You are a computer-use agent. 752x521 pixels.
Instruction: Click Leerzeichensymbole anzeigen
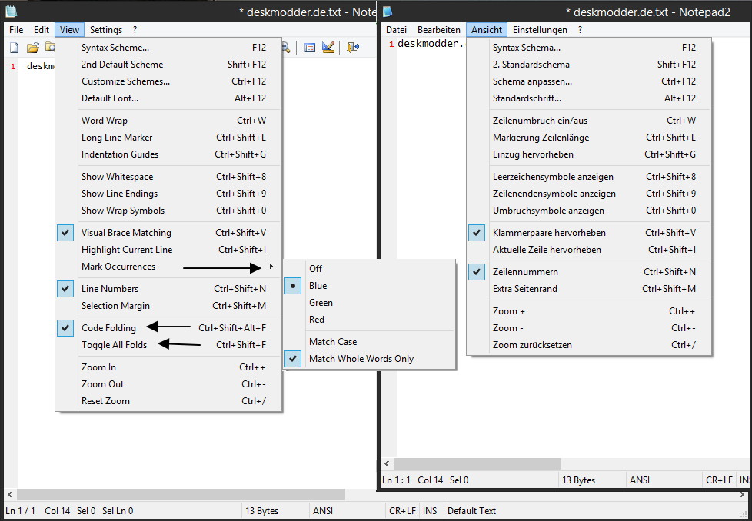(x=589, y=177)
